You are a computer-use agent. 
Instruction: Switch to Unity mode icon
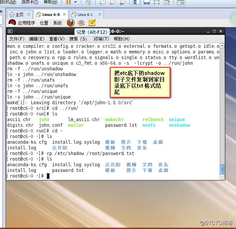167,2
